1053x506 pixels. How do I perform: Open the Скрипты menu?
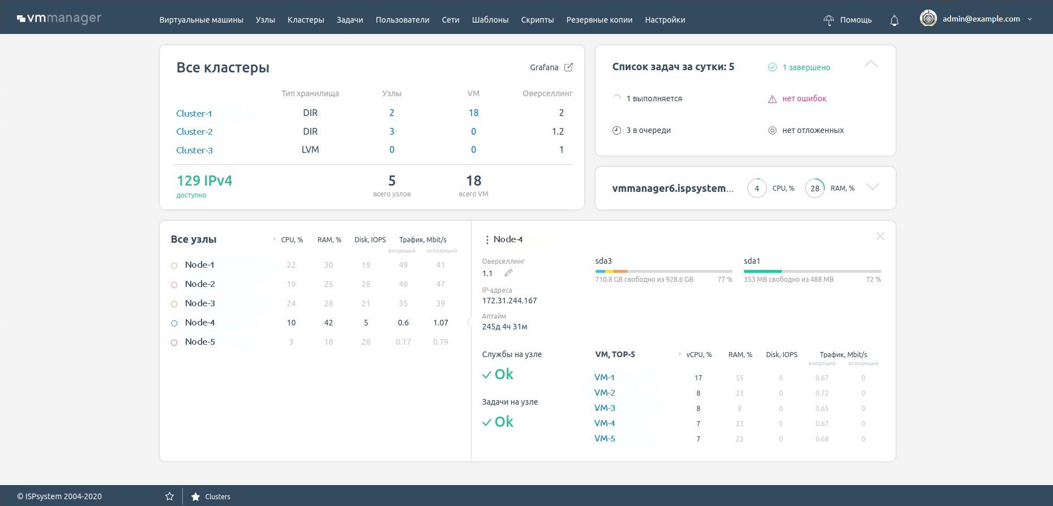click(537, 20)
